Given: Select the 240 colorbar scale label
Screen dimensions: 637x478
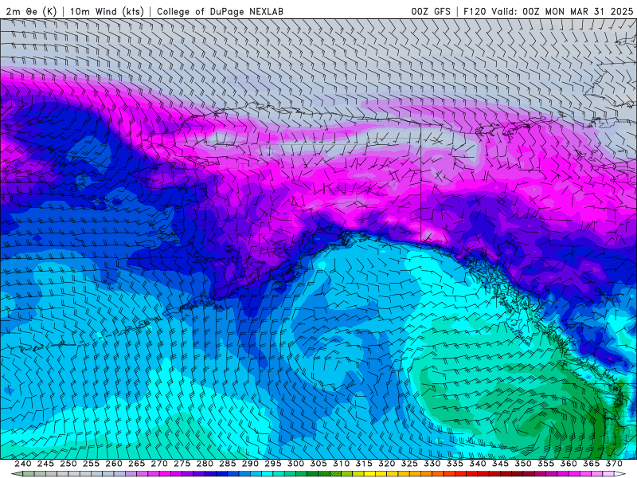Looking at the screenshot, I should (x=23, y=464).
